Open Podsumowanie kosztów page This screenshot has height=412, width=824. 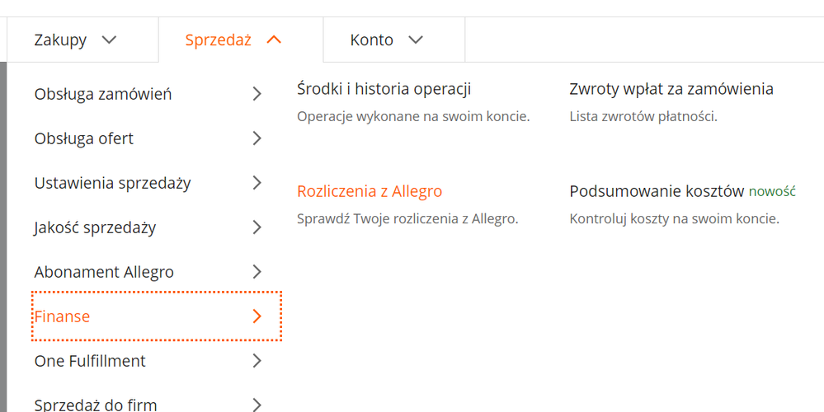pyautogui.click(x=657, y=191)
